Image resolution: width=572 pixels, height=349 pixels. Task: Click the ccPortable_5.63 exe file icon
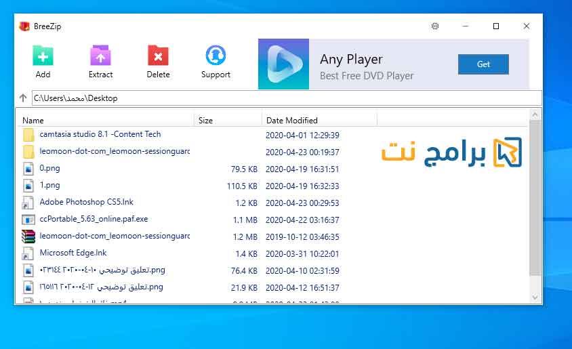click(x=28, y=220)
